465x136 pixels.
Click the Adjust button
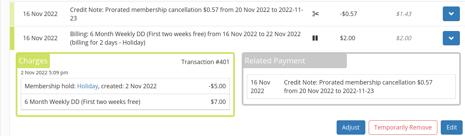(351, 127)
